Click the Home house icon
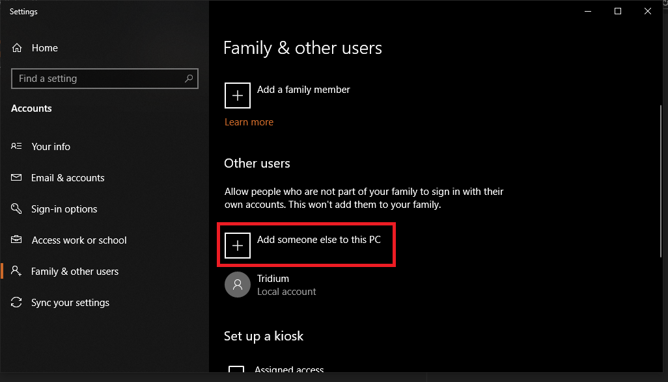 (17, 48)
